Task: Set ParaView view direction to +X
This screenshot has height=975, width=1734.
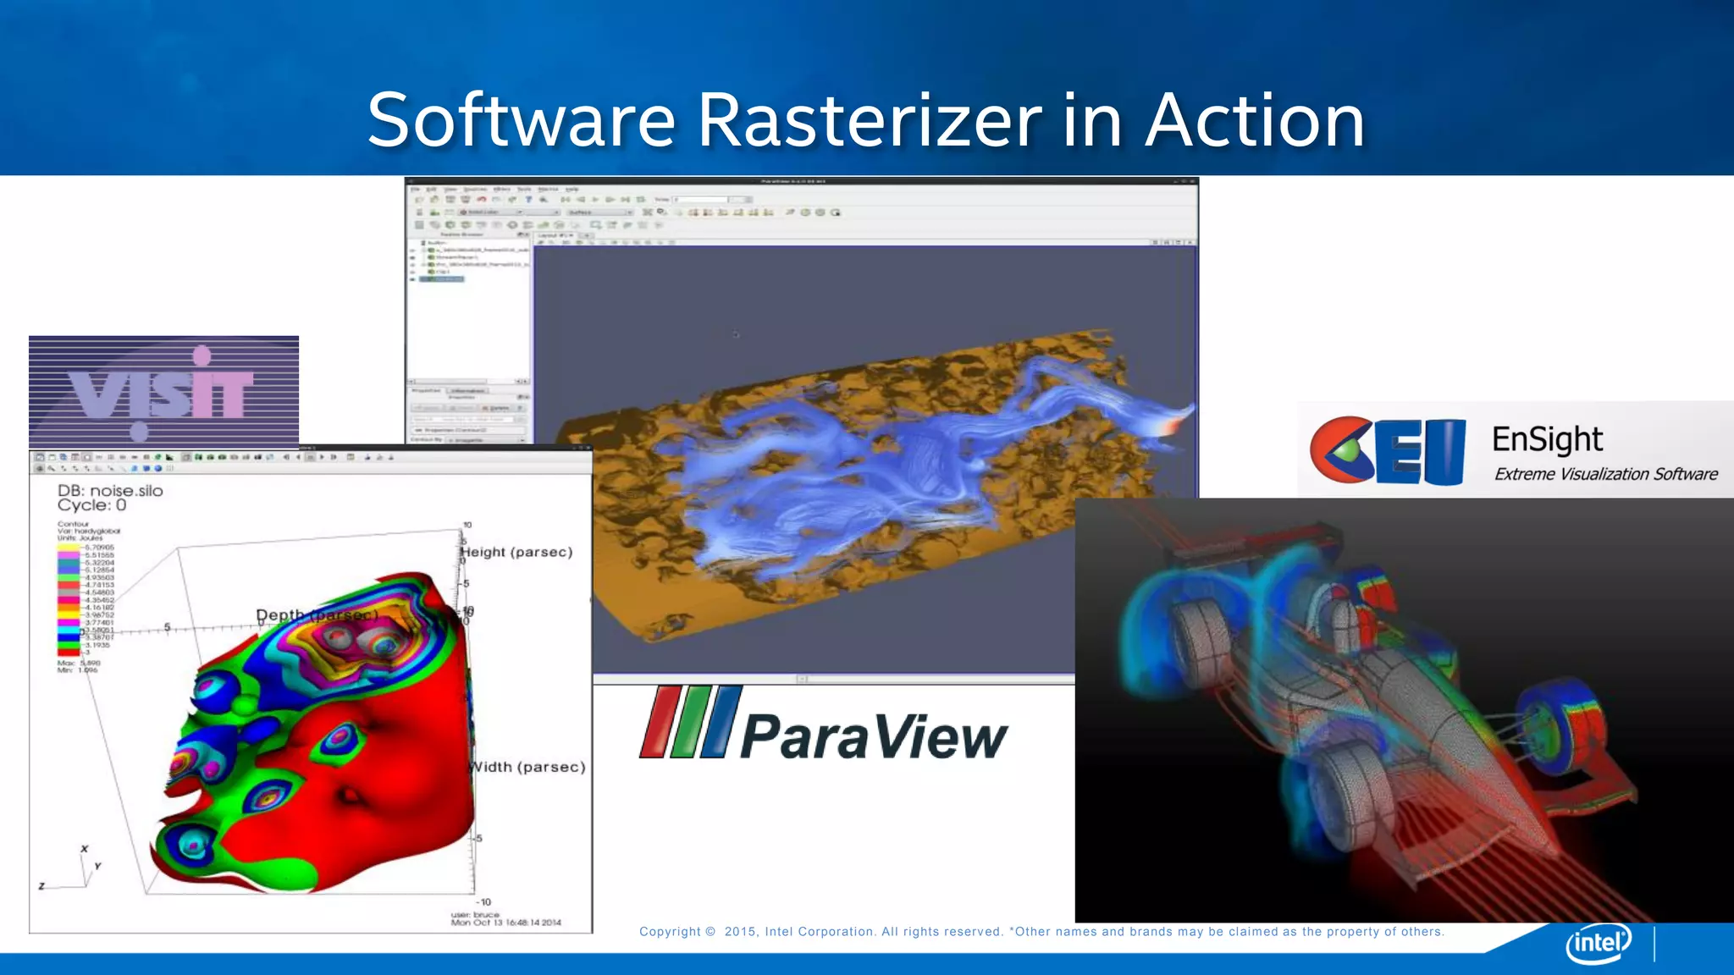Action: 693,212
